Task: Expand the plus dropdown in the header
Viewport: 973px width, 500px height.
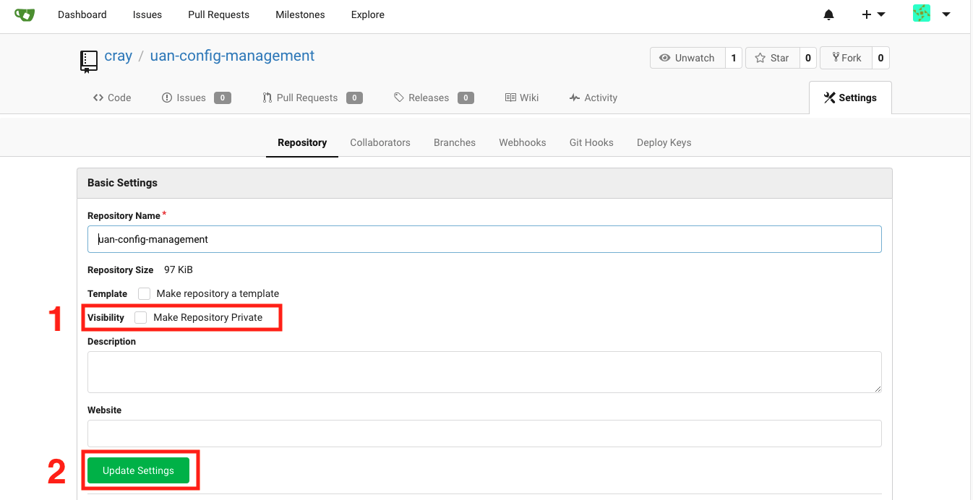Action: (x=873, y=14)
